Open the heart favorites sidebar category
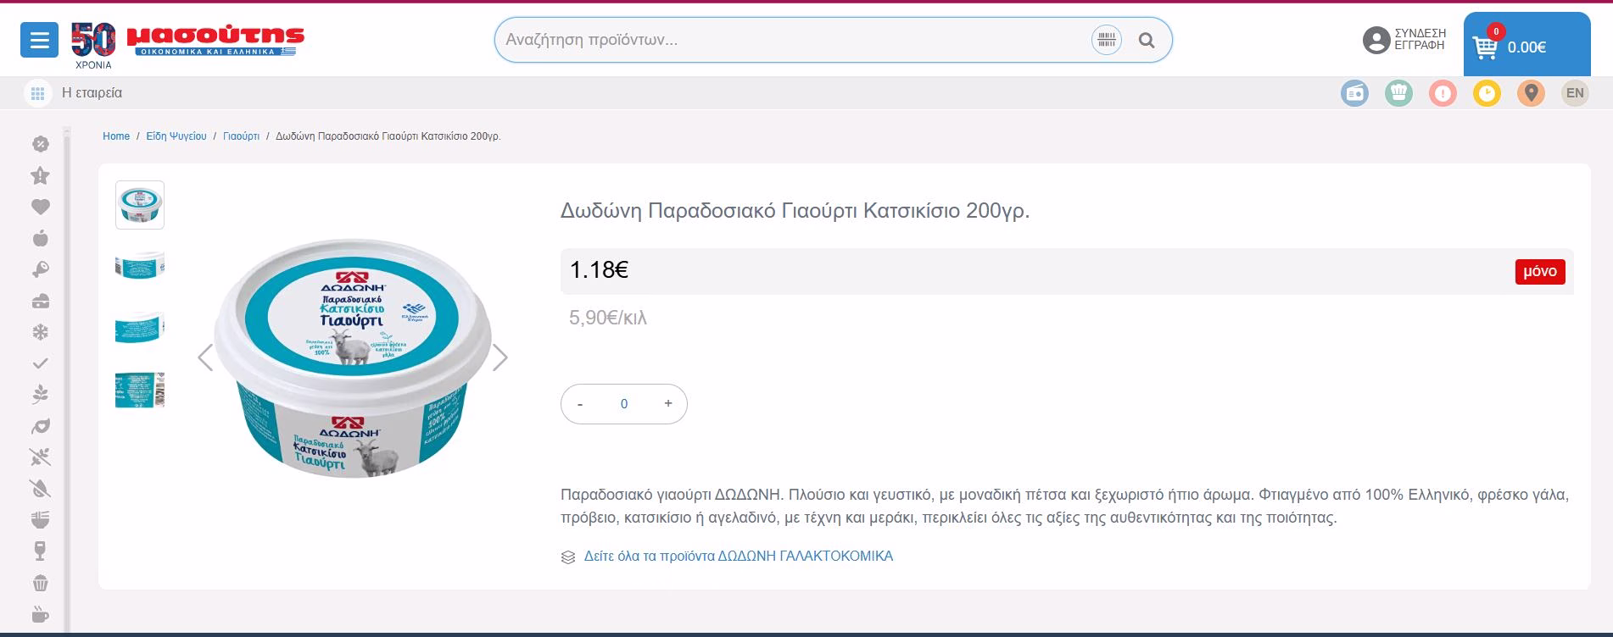Image resolution: width=1613 pixels, height=637 pixels. [x=41, y=207]
